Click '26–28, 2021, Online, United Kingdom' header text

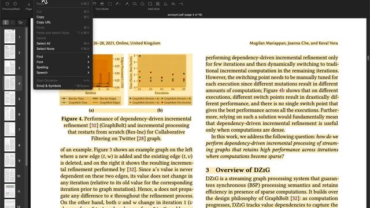point(127,43)
